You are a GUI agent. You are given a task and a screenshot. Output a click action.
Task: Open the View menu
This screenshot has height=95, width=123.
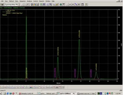pyautogui.click(x=6, y=1)
